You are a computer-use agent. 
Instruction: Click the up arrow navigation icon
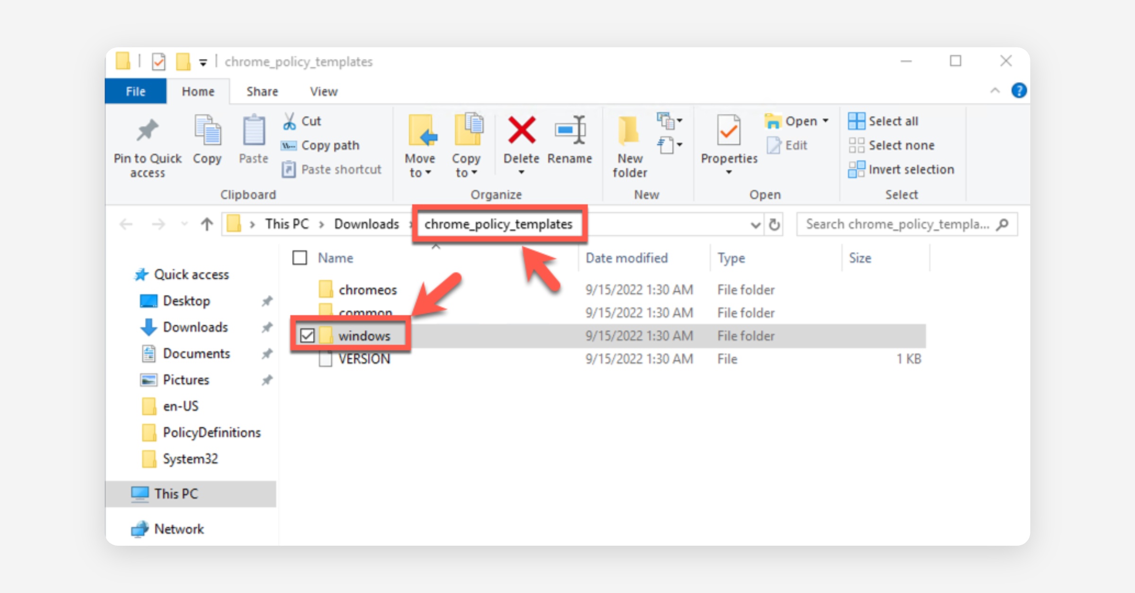pos(207,224)
